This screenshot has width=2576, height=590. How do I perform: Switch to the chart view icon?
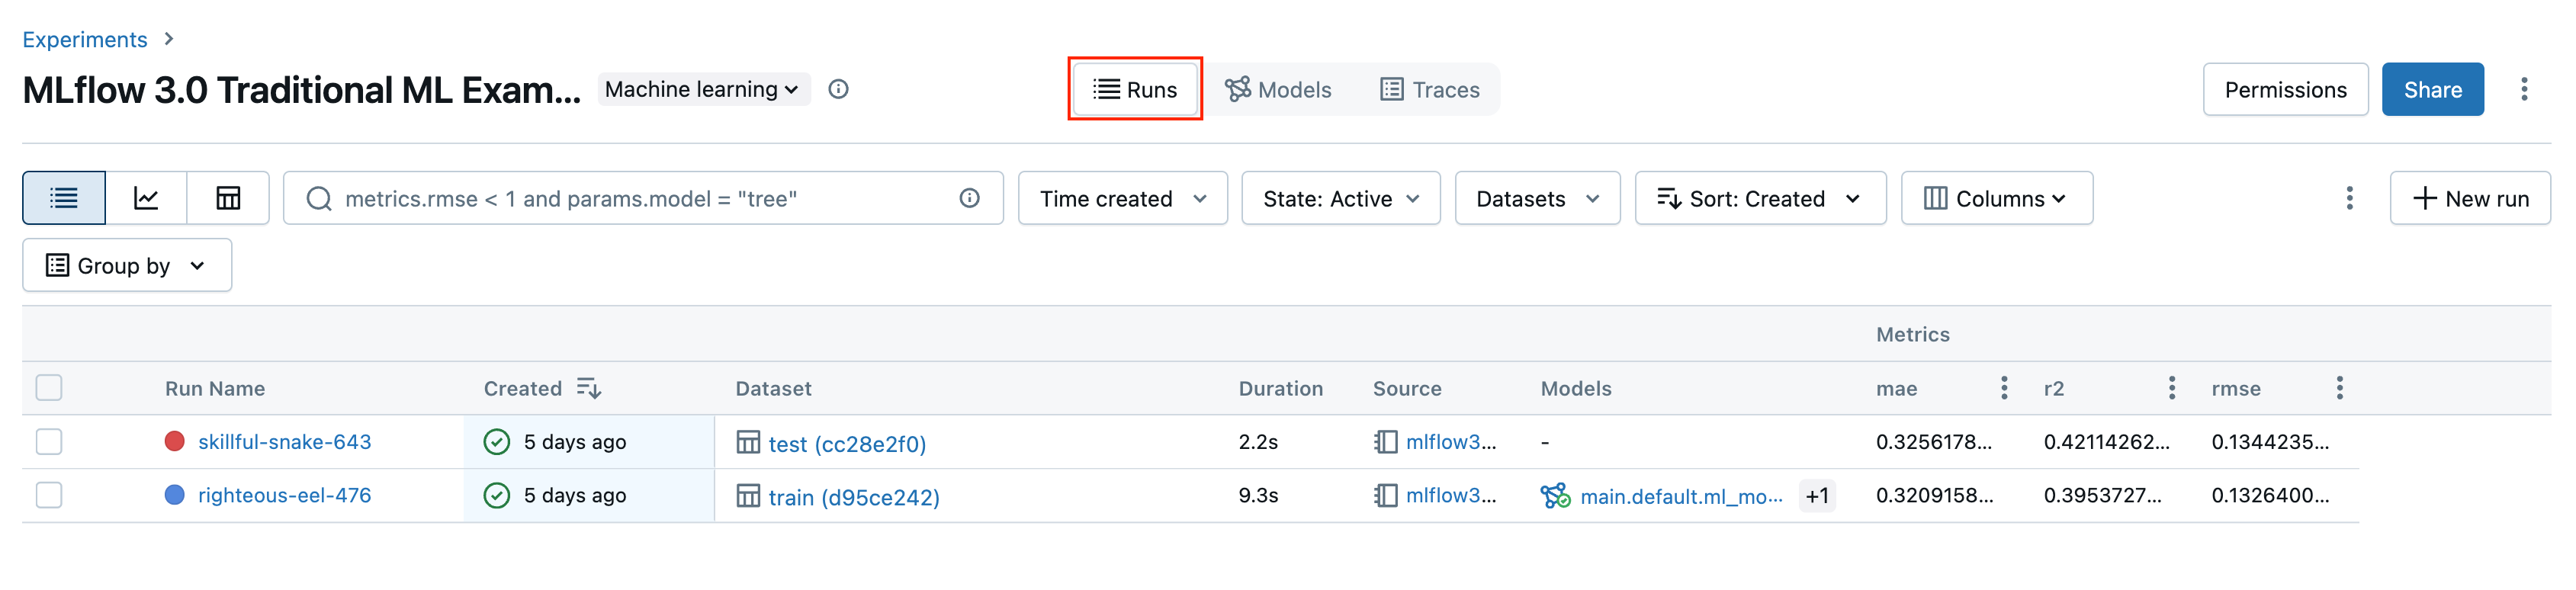pyautogui.click(x=146, y=198)
